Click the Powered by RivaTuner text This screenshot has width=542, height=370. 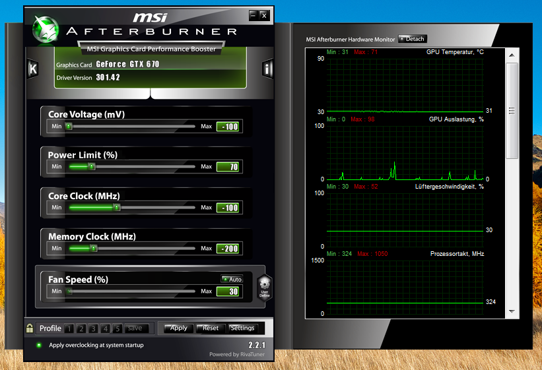237,354
